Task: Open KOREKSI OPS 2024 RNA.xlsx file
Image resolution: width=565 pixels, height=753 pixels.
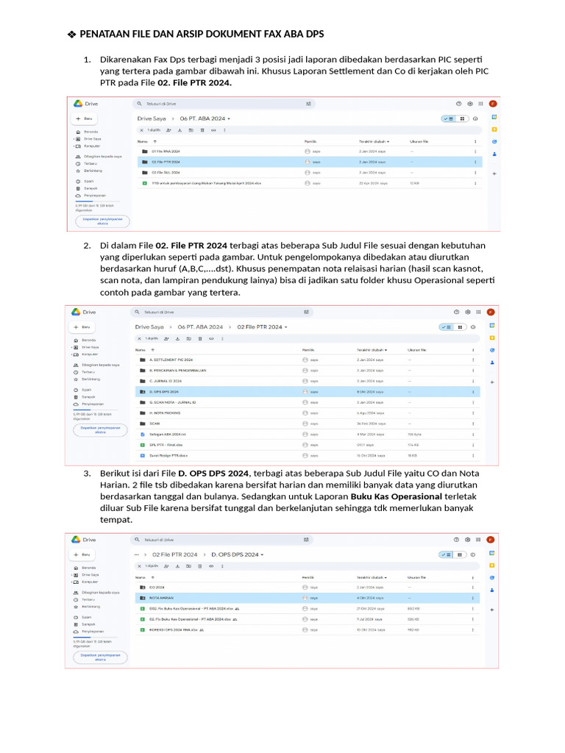Action: (x=174, y=629)
